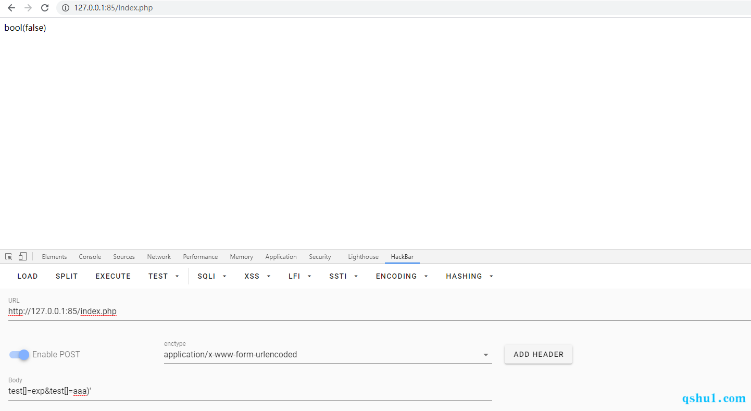Open the LFI dropdown menu
Screen dimensions: 751x411
(x=300, y=276)
